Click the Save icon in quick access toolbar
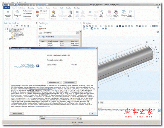The image size is (164, 128). (15, 5)
